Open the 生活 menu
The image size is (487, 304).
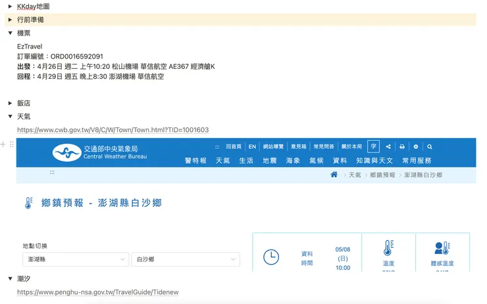[246, 160]
